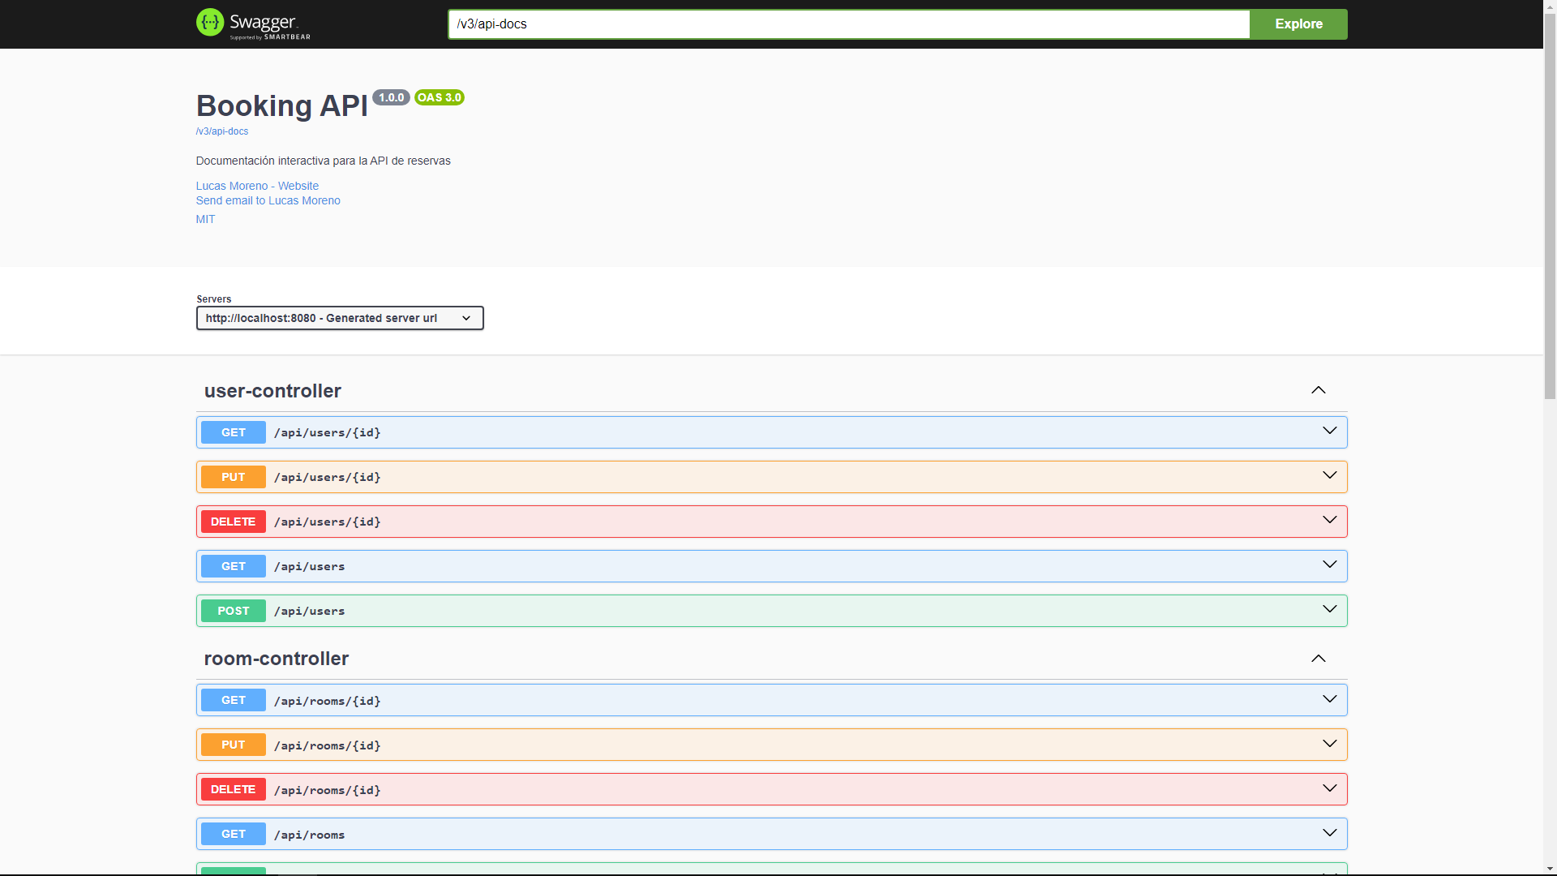Expand the PUT /api/users/{id} operation arrow
The height and width of the screenshot is (876, 1557).
tap(1329, 476)
